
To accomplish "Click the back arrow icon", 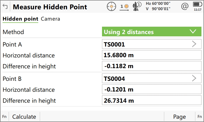I will pyautogui.click(x=5, y=7).
